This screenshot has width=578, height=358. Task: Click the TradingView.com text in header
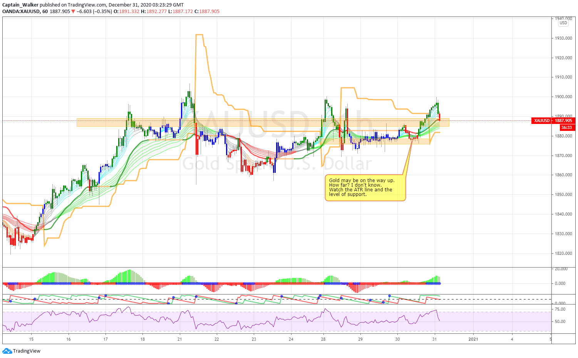(x=87, y=5)
